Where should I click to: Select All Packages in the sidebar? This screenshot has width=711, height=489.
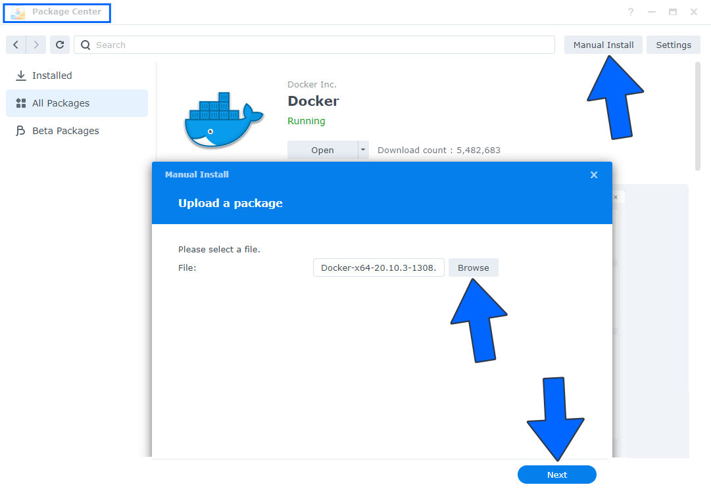tap(77, 103)
